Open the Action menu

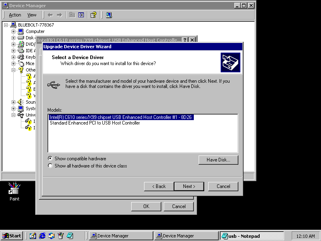[x=15, y=15]
